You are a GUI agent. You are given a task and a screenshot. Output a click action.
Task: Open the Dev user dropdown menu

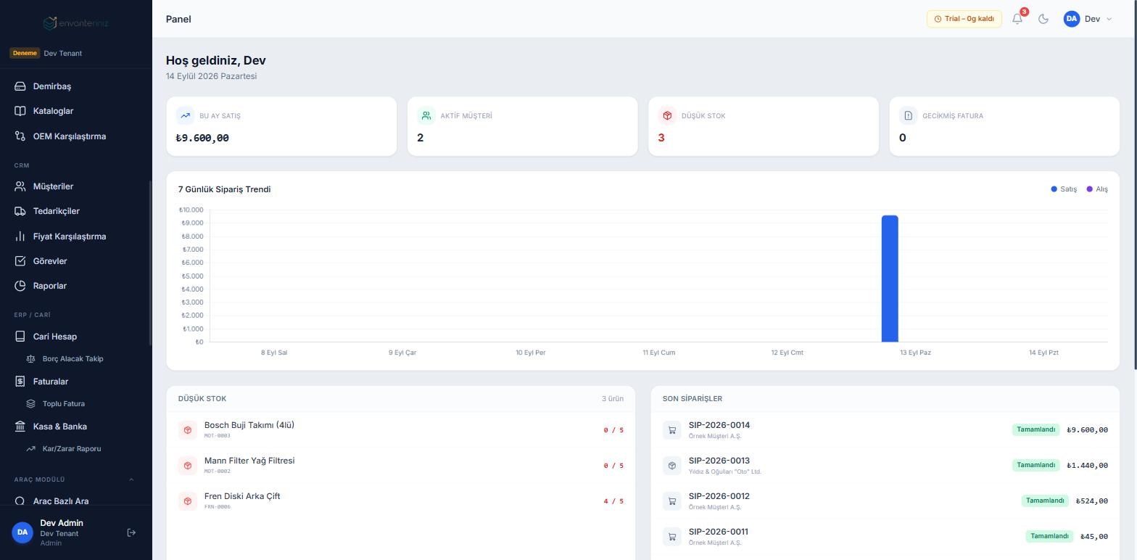point(1088,19)
